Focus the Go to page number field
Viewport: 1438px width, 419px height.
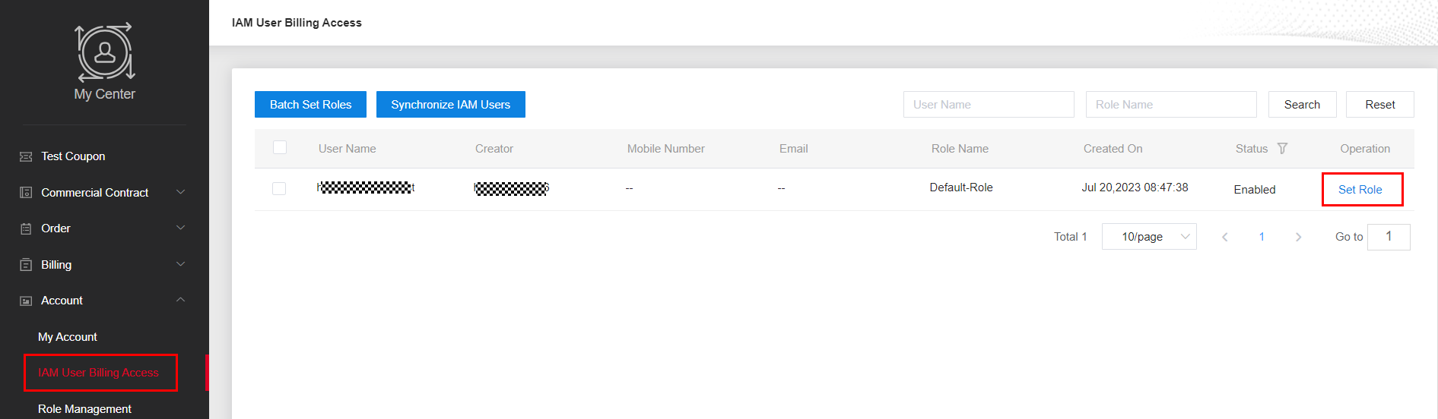click(x=1389, y=237)
